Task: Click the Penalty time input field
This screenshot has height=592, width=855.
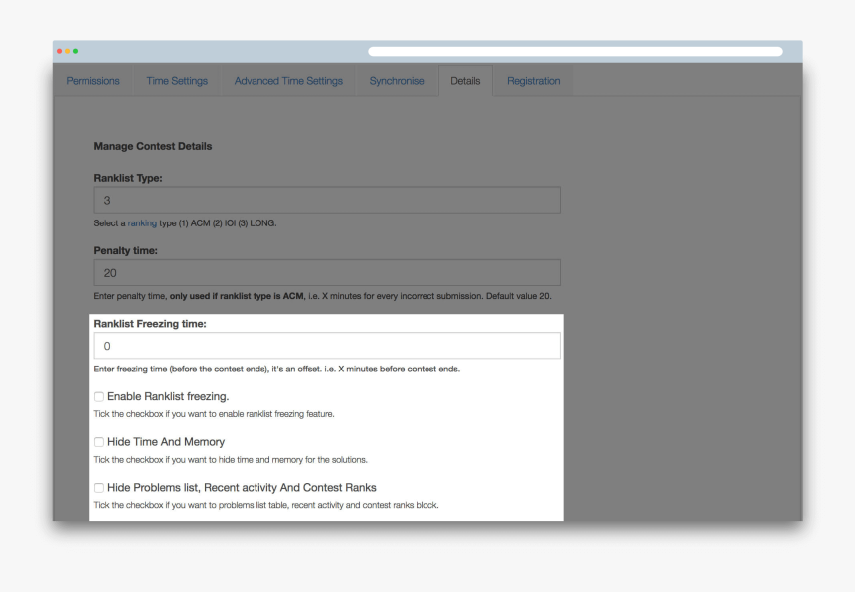Action: pos(327,273)
